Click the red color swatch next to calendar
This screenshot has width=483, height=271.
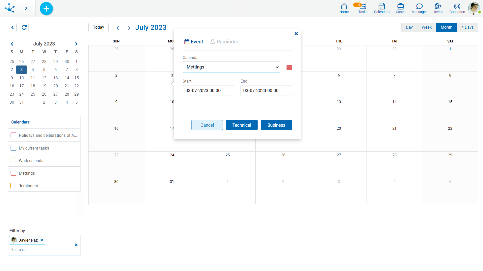coord(289,67)
